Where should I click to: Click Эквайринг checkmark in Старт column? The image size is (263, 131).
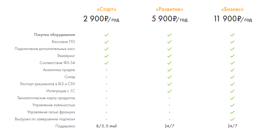pos(107,56)
